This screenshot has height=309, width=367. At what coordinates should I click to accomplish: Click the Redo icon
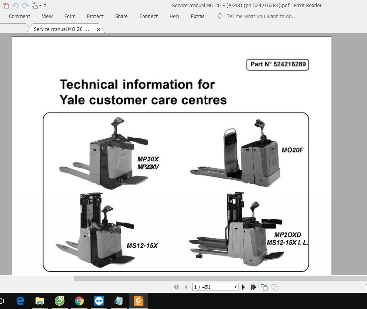25,6
